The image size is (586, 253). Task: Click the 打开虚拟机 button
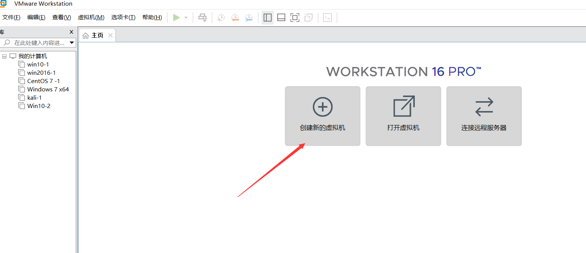403,116
